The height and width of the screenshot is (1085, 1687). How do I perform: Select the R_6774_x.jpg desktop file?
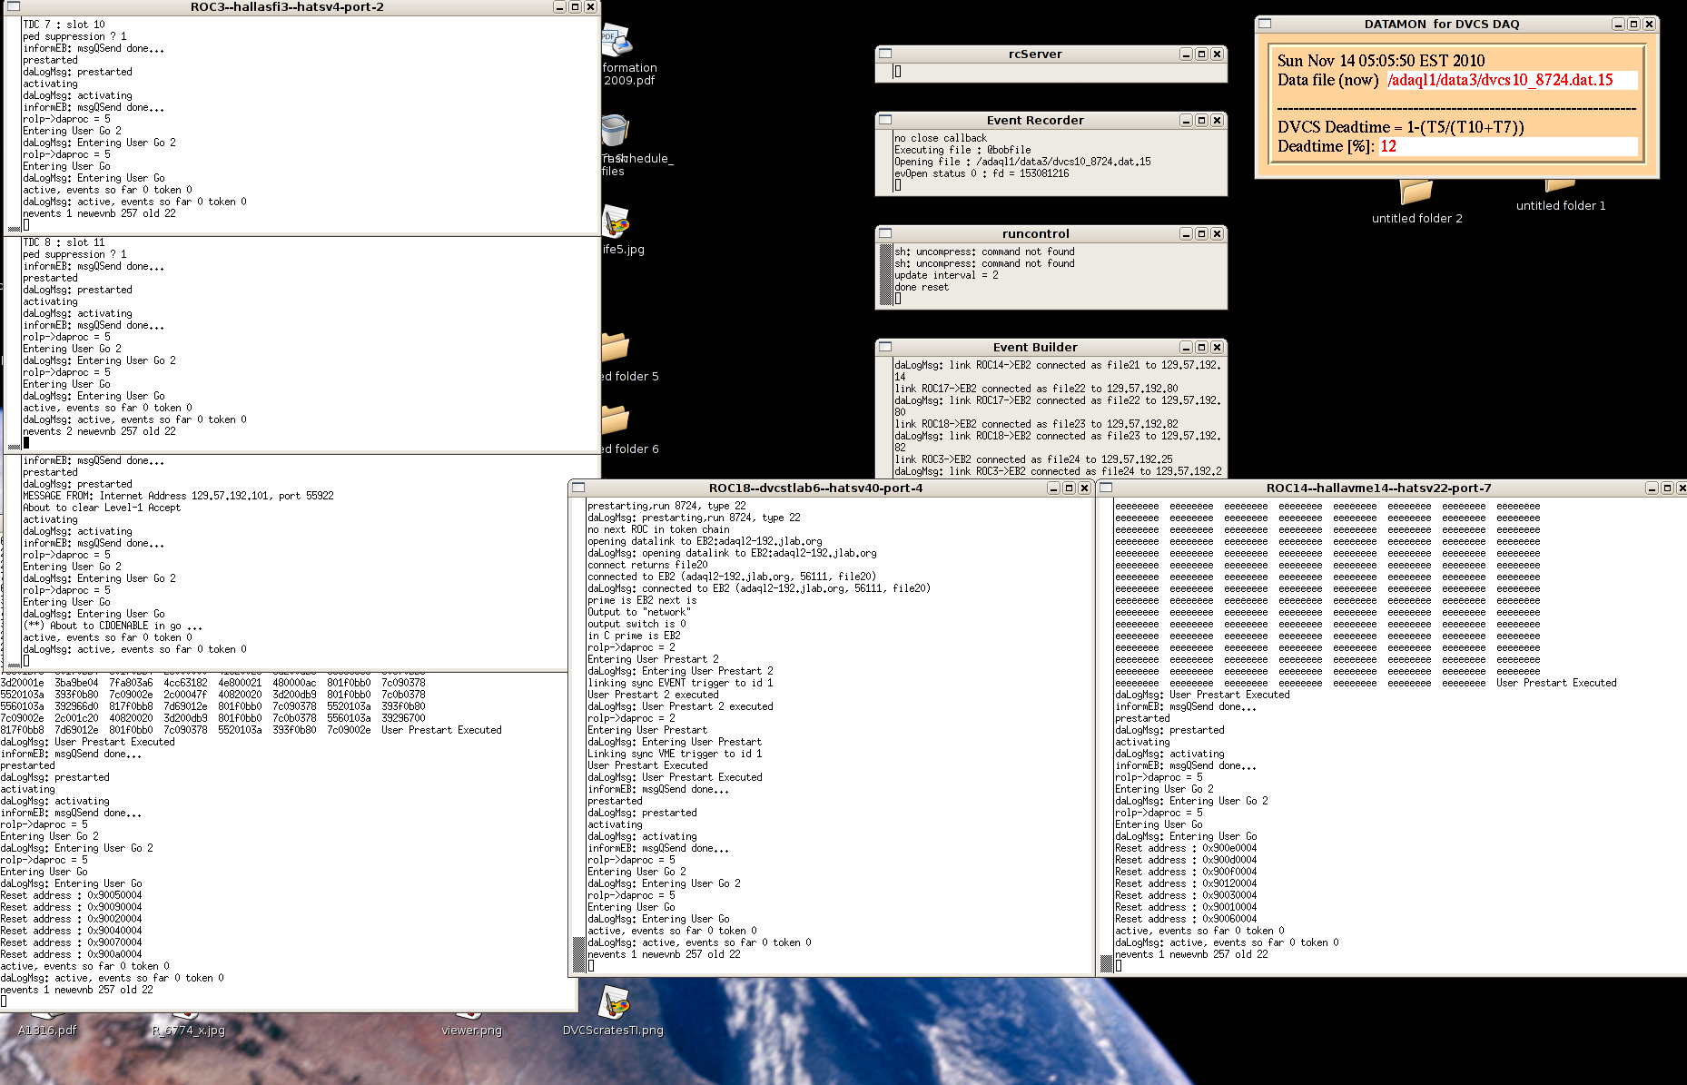[x=188, y=1030]
